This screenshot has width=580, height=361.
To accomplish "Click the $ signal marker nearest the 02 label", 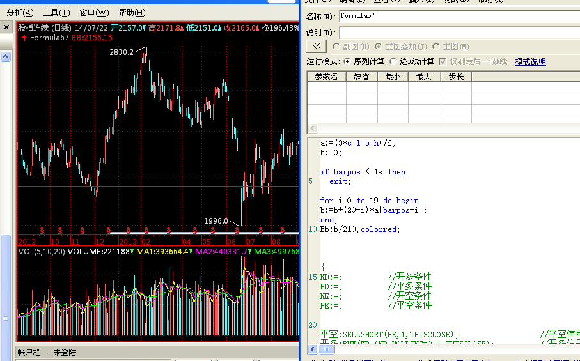I will coord(146,231).
